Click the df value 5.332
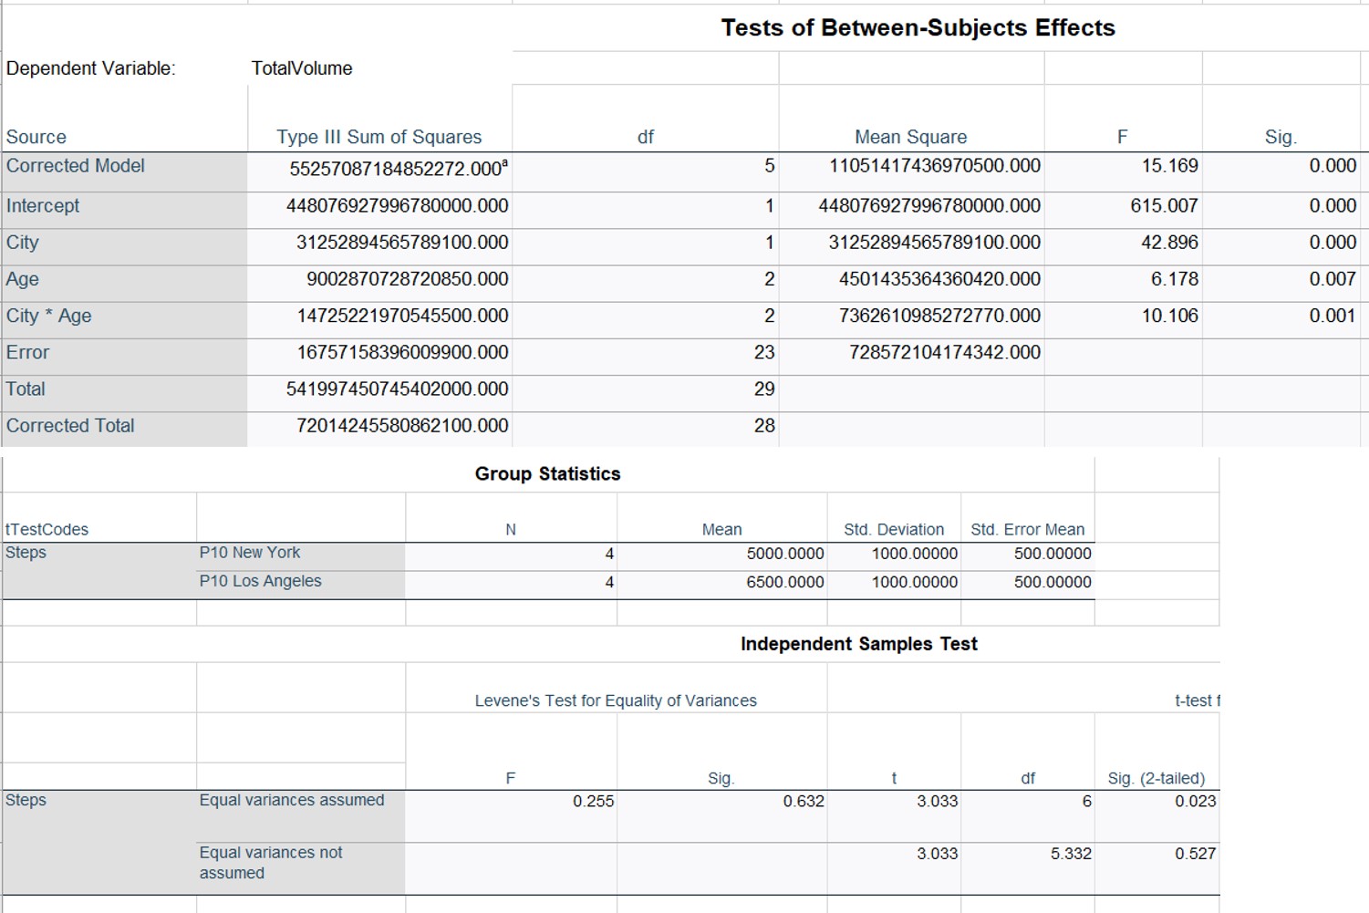 tap(1071, 854)
